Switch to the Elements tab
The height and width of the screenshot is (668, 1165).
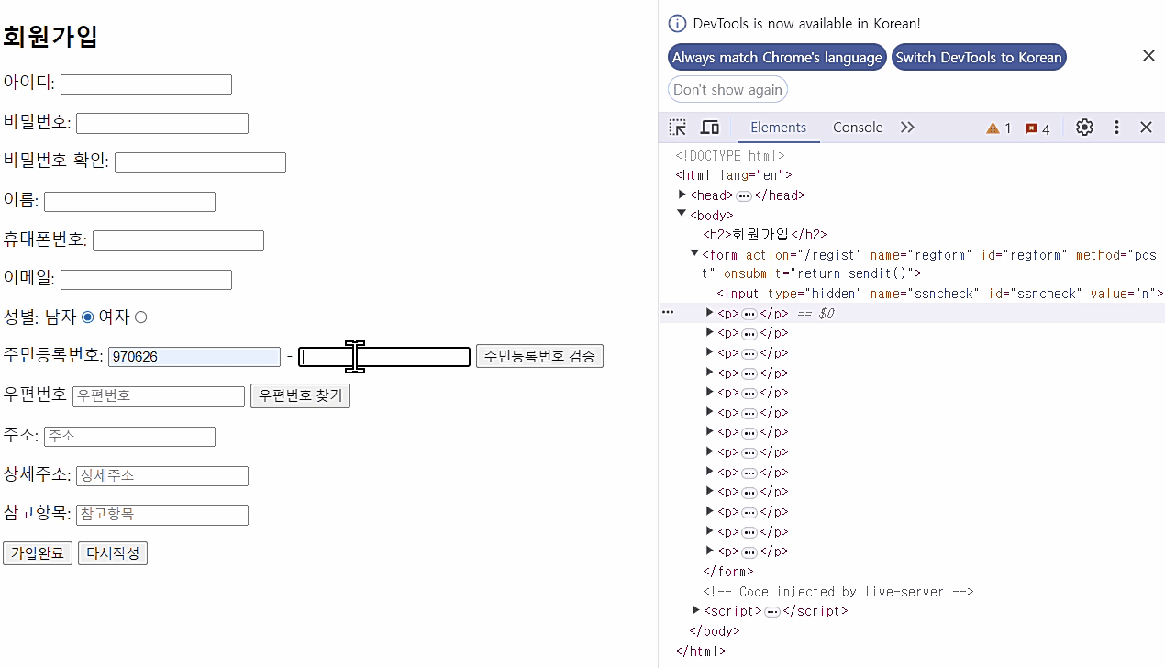pos(778,128)
